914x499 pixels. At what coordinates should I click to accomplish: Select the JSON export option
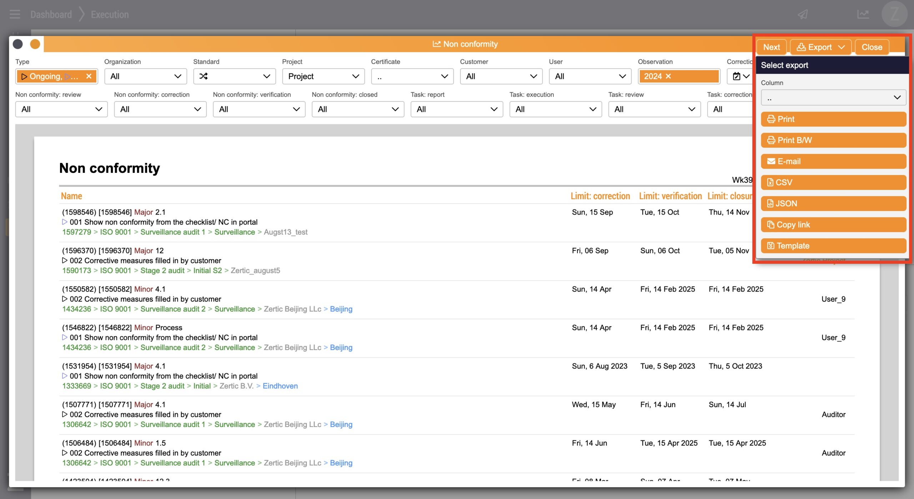[833, 204]
